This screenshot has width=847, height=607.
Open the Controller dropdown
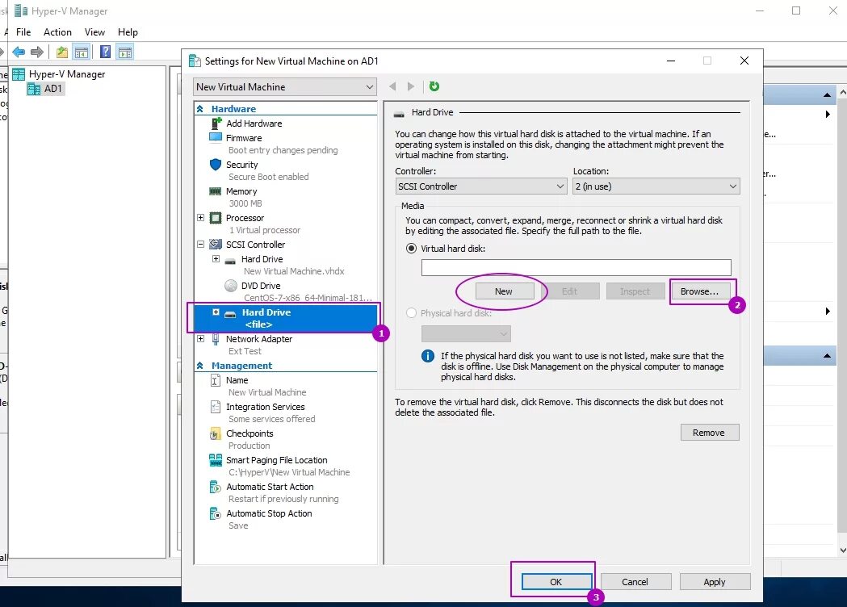(x=480, y=186)
